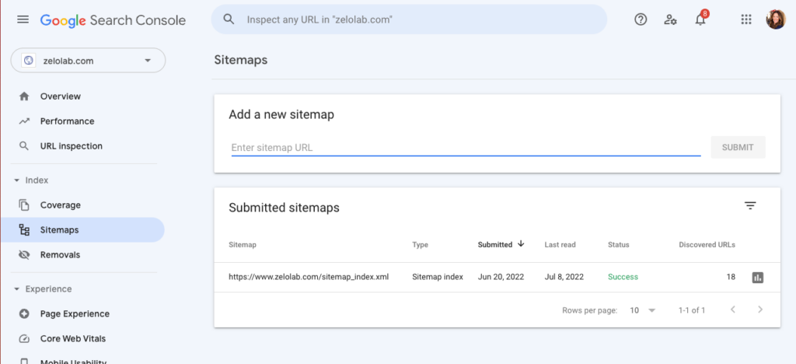Click the Sitemaps tree icon
The height and width of the screenshot is (364, 796).
[24, 230]
